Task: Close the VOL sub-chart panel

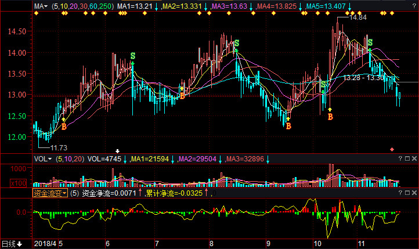Action: point(414,158)
